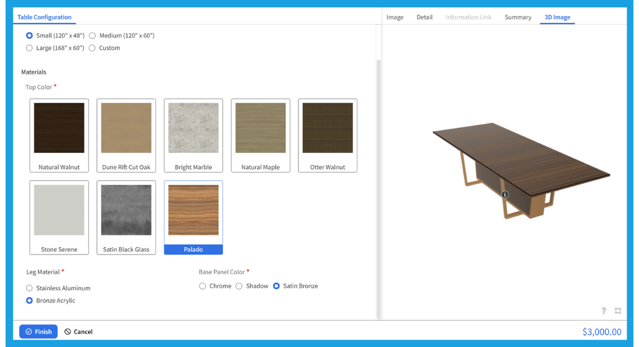
Task: Select Bronze Acrylic leg material
Action: point(29,301)
